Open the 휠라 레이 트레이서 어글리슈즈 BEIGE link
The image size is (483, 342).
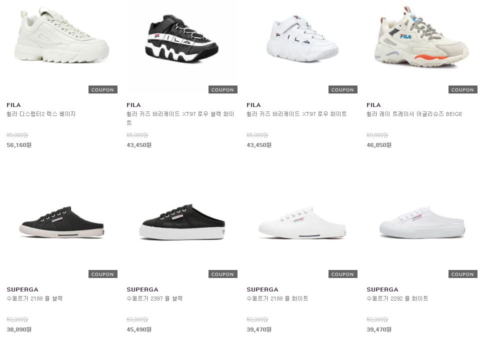point(414,114)
